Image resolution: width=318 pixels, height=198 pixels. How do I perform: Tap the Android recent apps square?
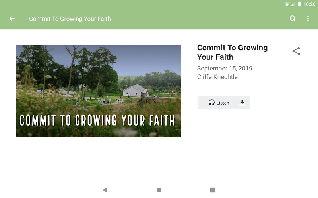(213, 190)
